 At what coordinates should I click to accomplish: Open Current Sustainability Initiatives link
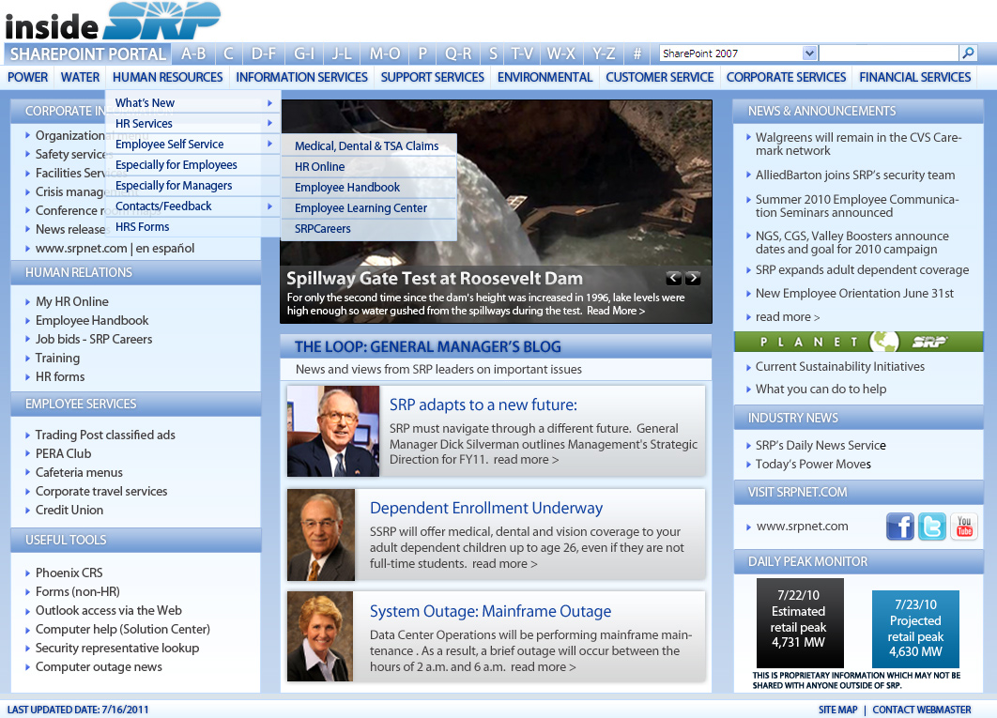point(839,366)
